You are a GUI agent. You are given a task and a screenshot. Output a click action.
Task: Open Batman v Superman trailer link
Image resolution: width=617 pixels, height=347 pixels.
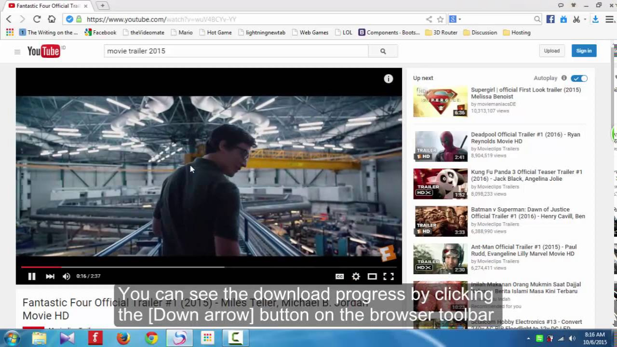[528, 213]
